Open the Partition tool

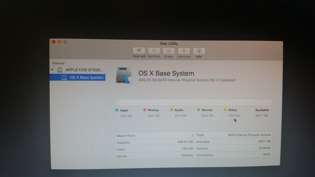click(x=154, y=51)
